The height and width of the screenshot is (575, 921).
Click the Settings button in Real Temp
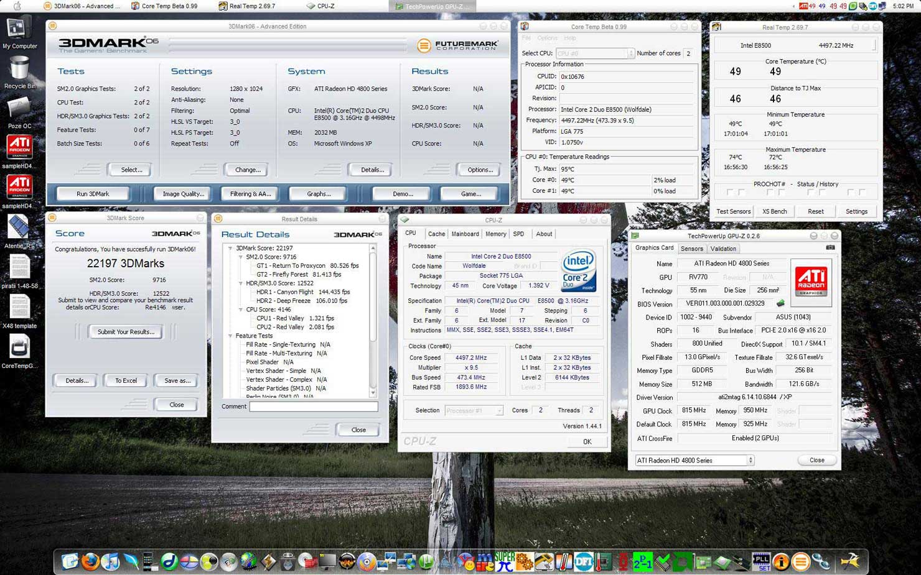856,211
